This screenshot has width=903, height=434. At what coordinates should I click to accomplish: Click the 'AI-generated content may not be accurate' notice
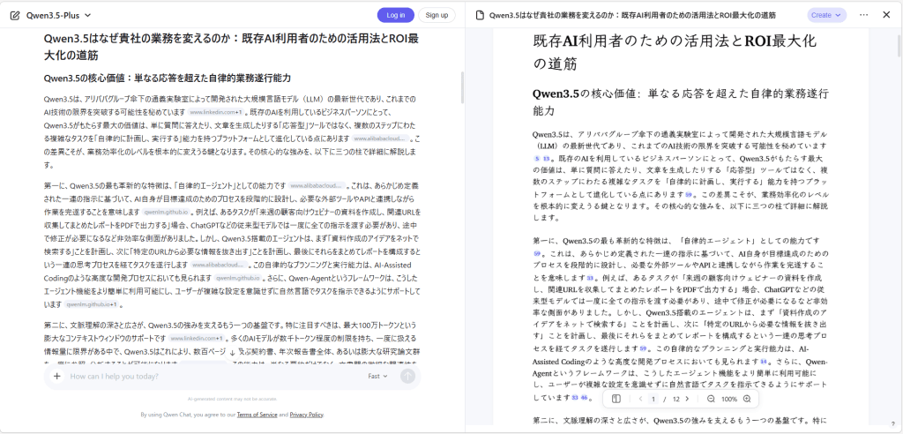pos(232,399)
